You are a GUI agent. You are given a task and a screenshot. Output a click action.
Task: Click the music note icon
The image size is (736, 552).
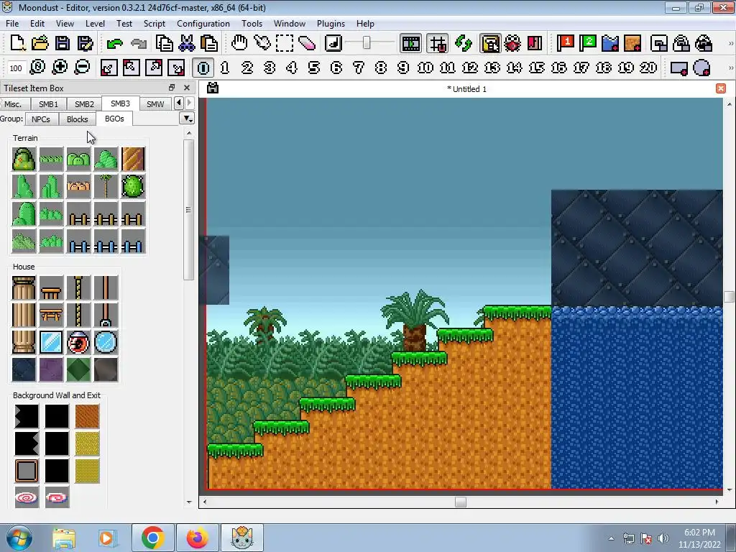pos(333,43)
